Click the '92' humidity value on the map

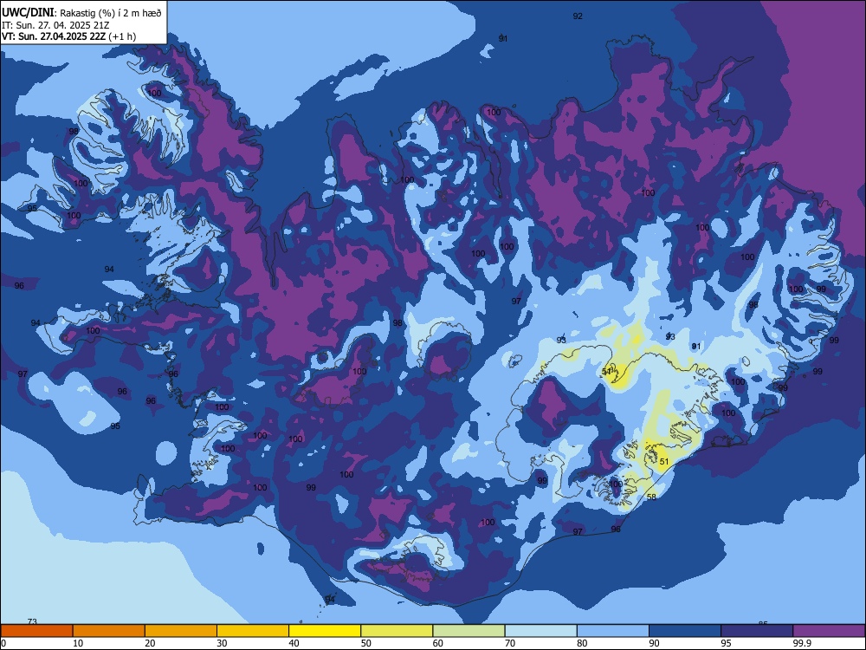[578, 16]
